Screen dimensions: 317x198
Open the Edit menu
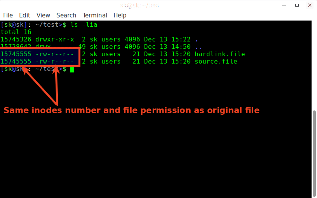click(x=24, y=15)
